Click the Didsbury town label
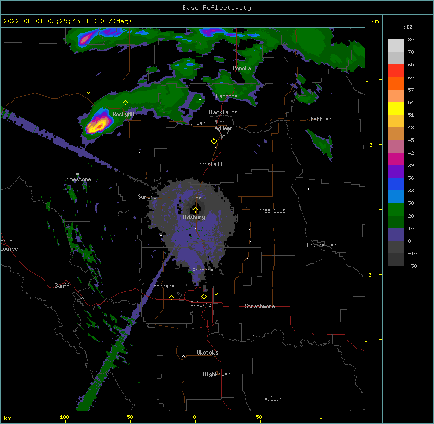 [x=193, y=217]
